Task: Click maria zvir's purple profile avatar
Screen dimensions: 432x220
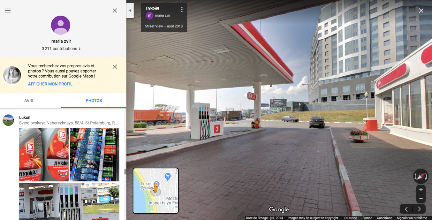Action: (x=61, y=25)
